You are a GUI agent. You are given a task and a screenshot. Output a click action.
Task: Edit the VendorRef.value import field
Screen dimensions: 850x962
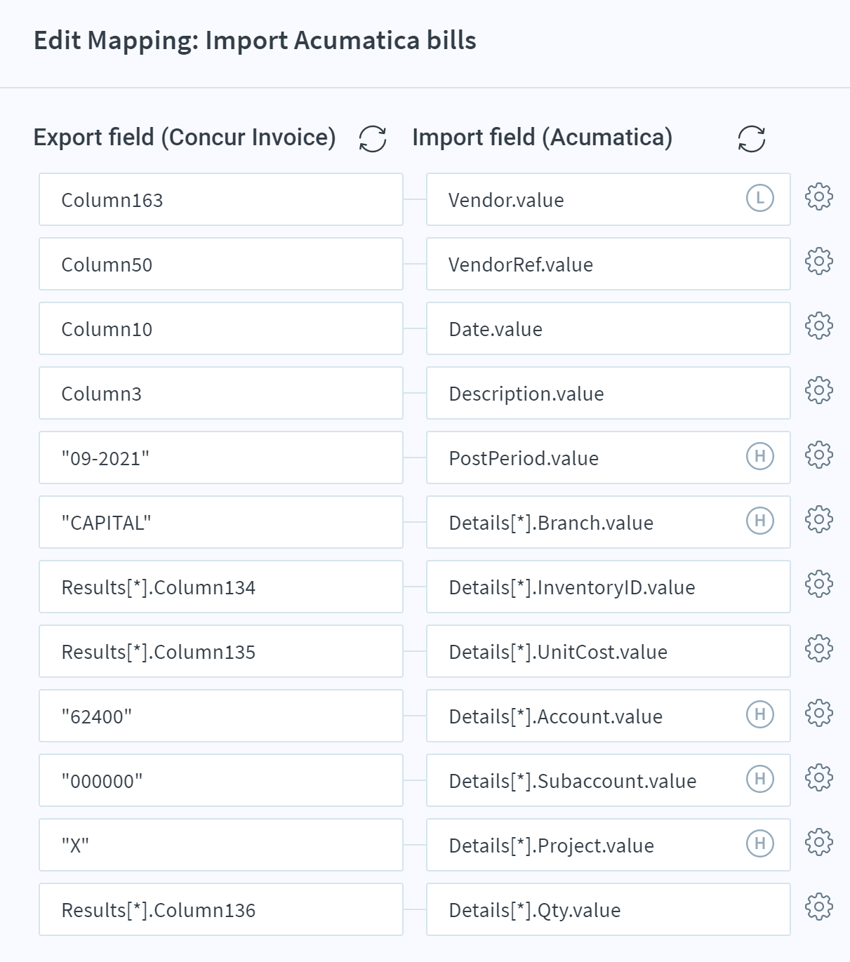(x=609, y=264)
